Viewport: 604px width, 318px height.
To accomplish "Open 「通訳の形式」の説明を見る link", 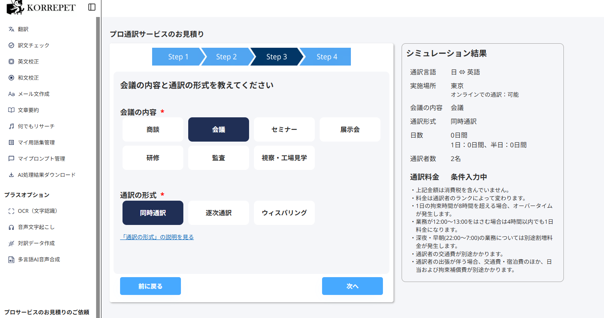I will [x=157, y=237].
